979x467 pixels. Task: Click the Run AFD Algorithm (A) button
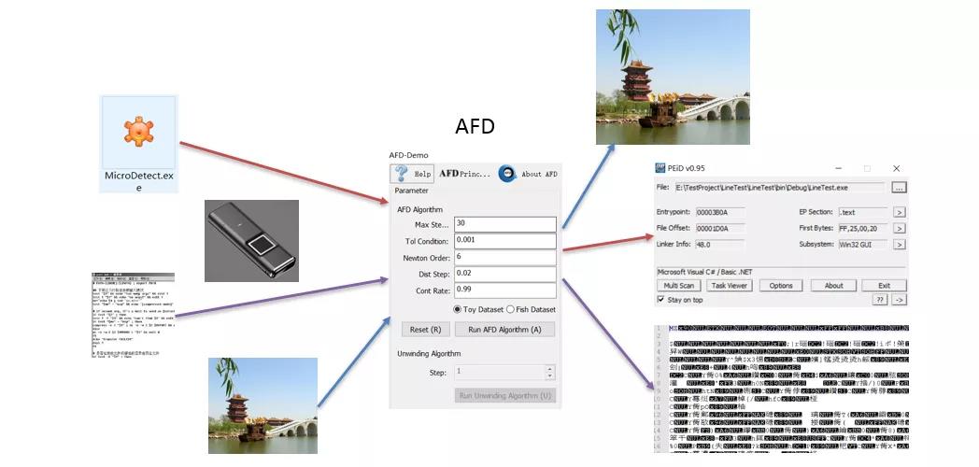[x=504, y=330]
